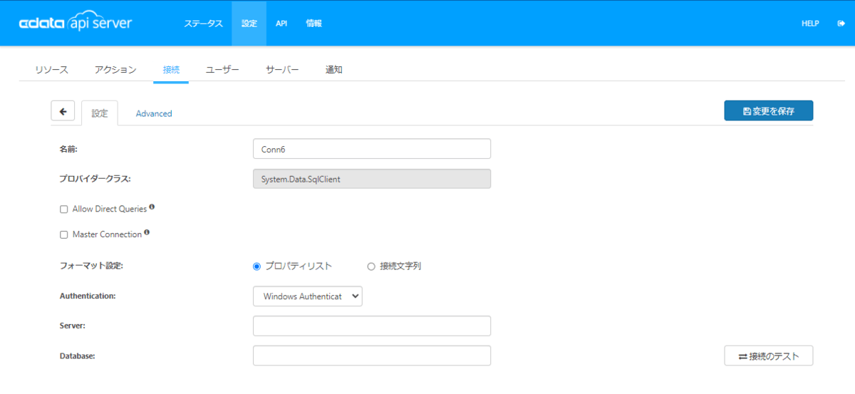Open the Authentication dropdown

pyautogui.click(x=307, y=296)
